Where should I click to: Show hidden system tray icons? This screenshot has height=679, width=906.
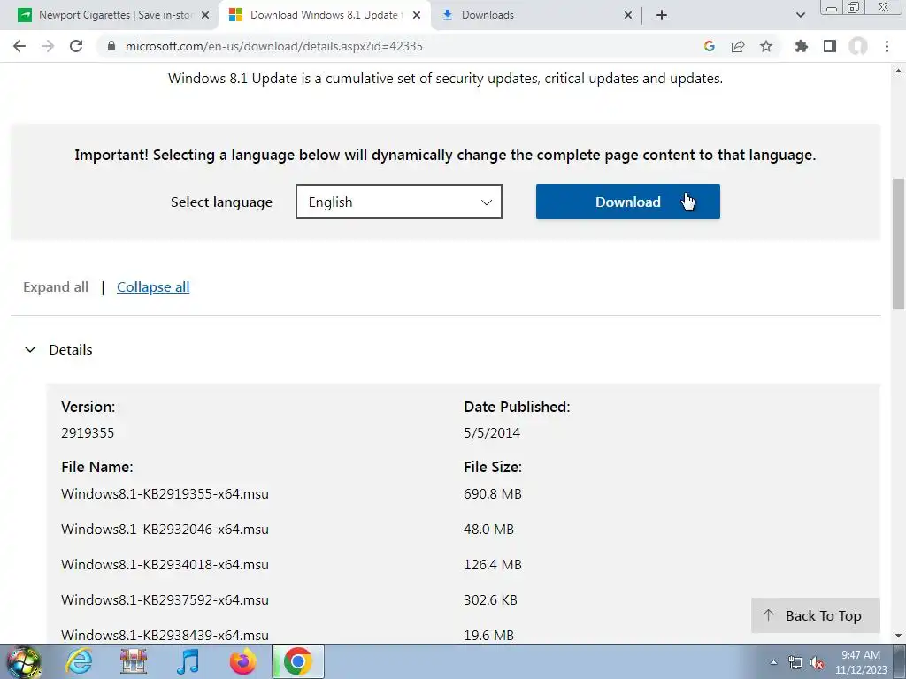click(773, 662)
